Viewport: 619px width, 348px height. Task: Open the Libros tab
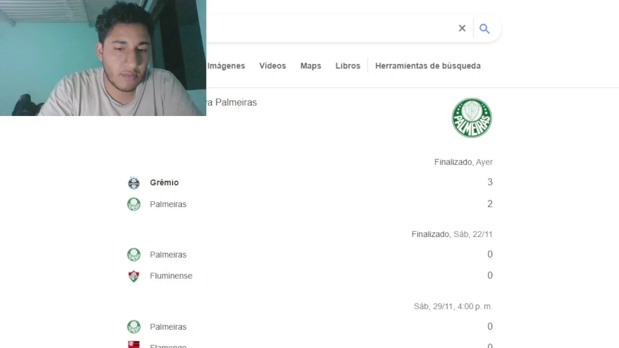tap(348, 66)
